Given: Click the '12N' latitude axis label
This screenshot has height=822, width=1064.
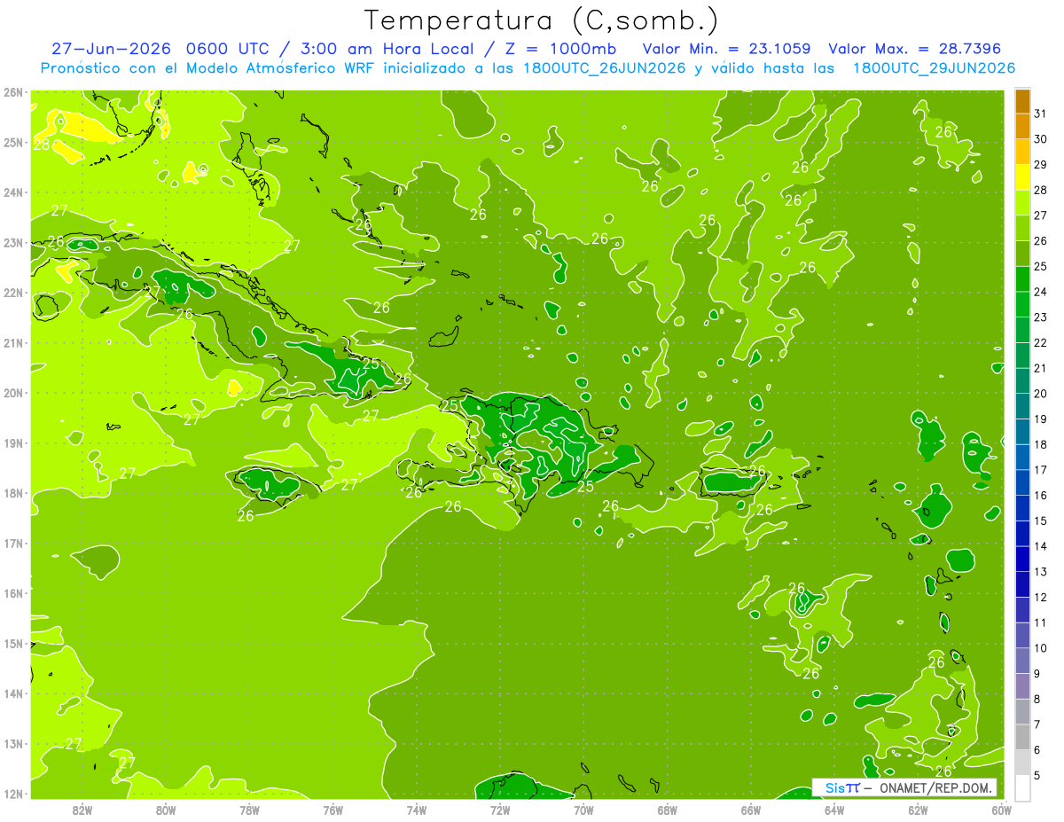Looking at the screenshot, I should pos(13,795).
